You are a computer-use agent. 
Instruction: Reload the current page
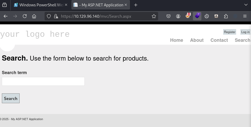tap(25, 16)
